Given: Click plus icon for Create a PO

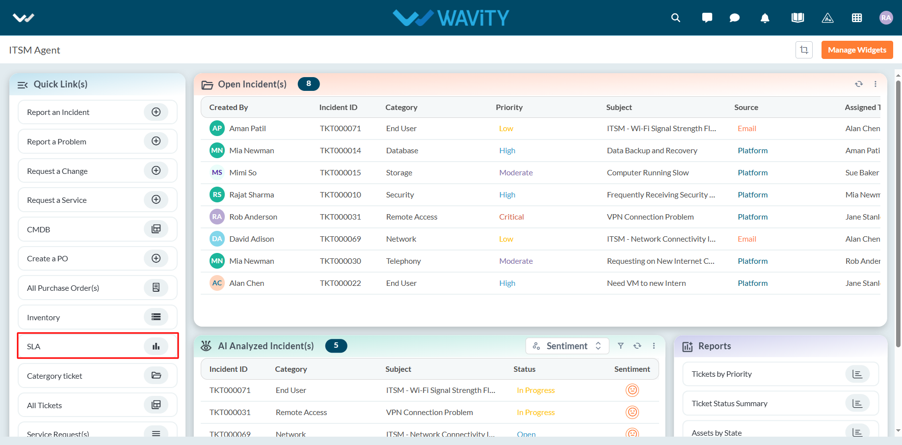Looking at the screenshot, I should point(156,258).
